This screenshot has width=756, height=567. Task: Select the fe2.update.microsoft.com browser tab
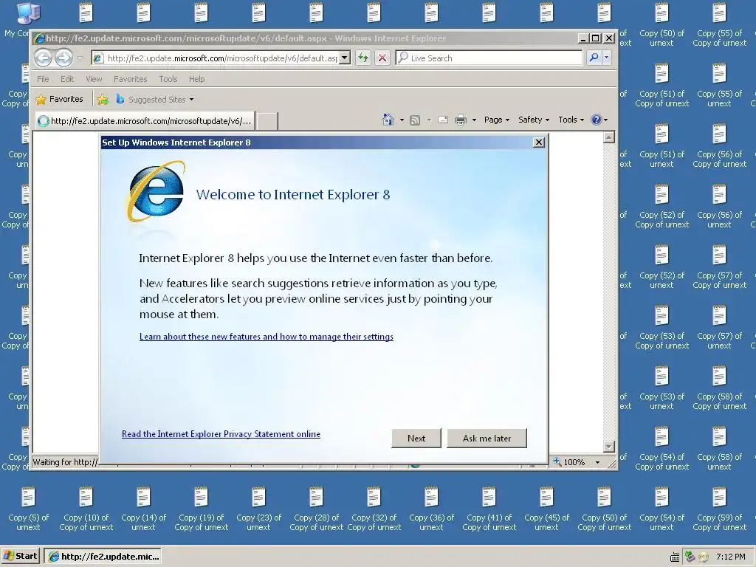(x=145, y=121)
